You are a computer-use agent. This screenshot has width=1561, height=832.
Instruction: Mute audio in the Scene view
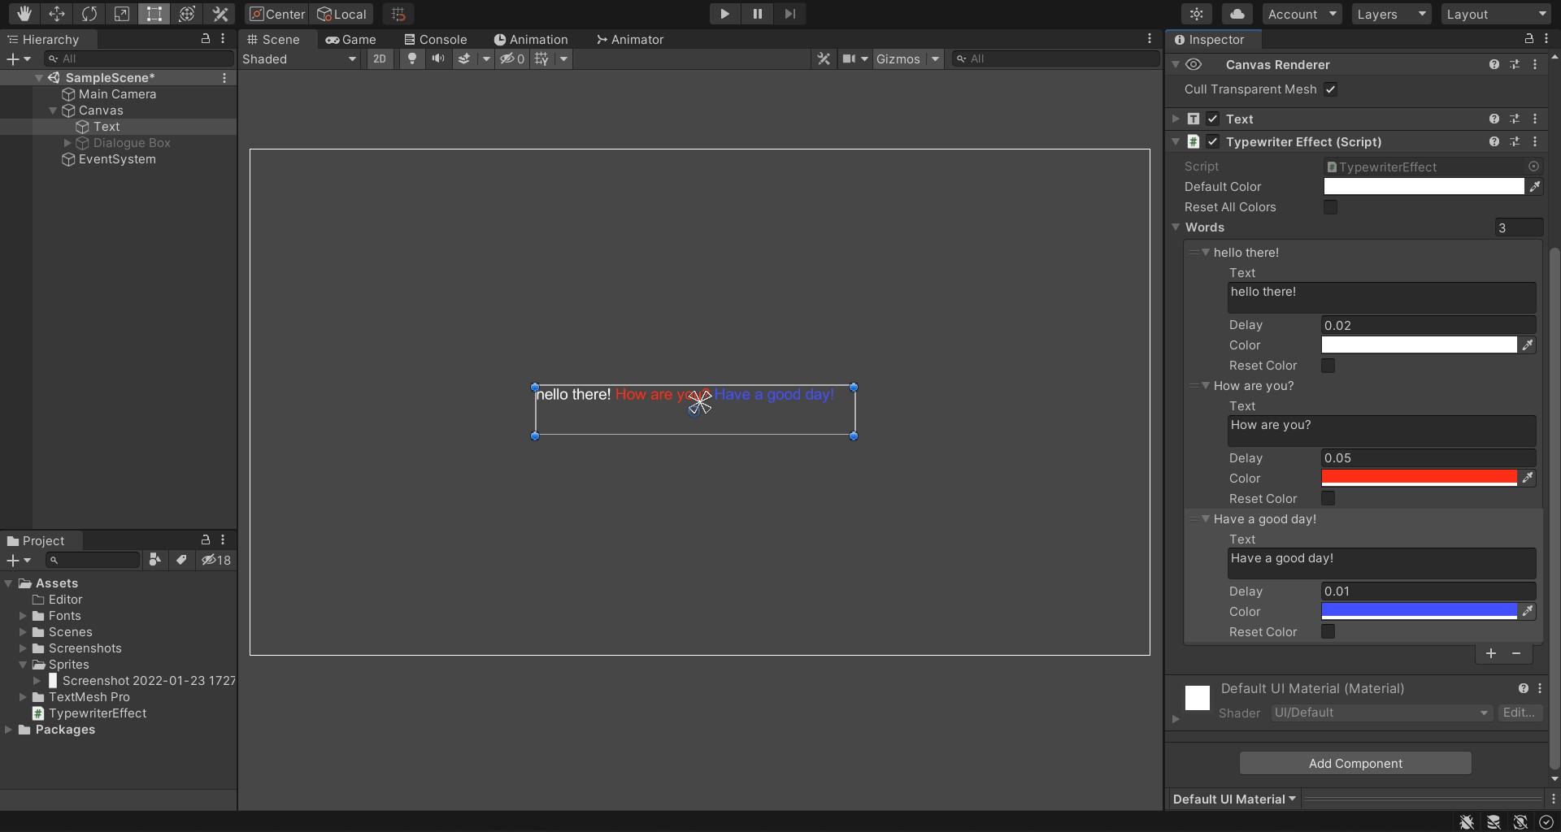[438, 58]
